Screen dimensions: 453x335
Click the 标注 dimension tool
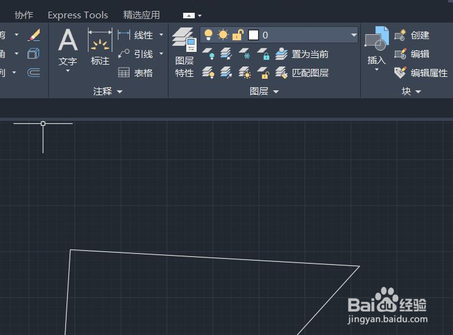pyautogui.click(x=100, y=47)
